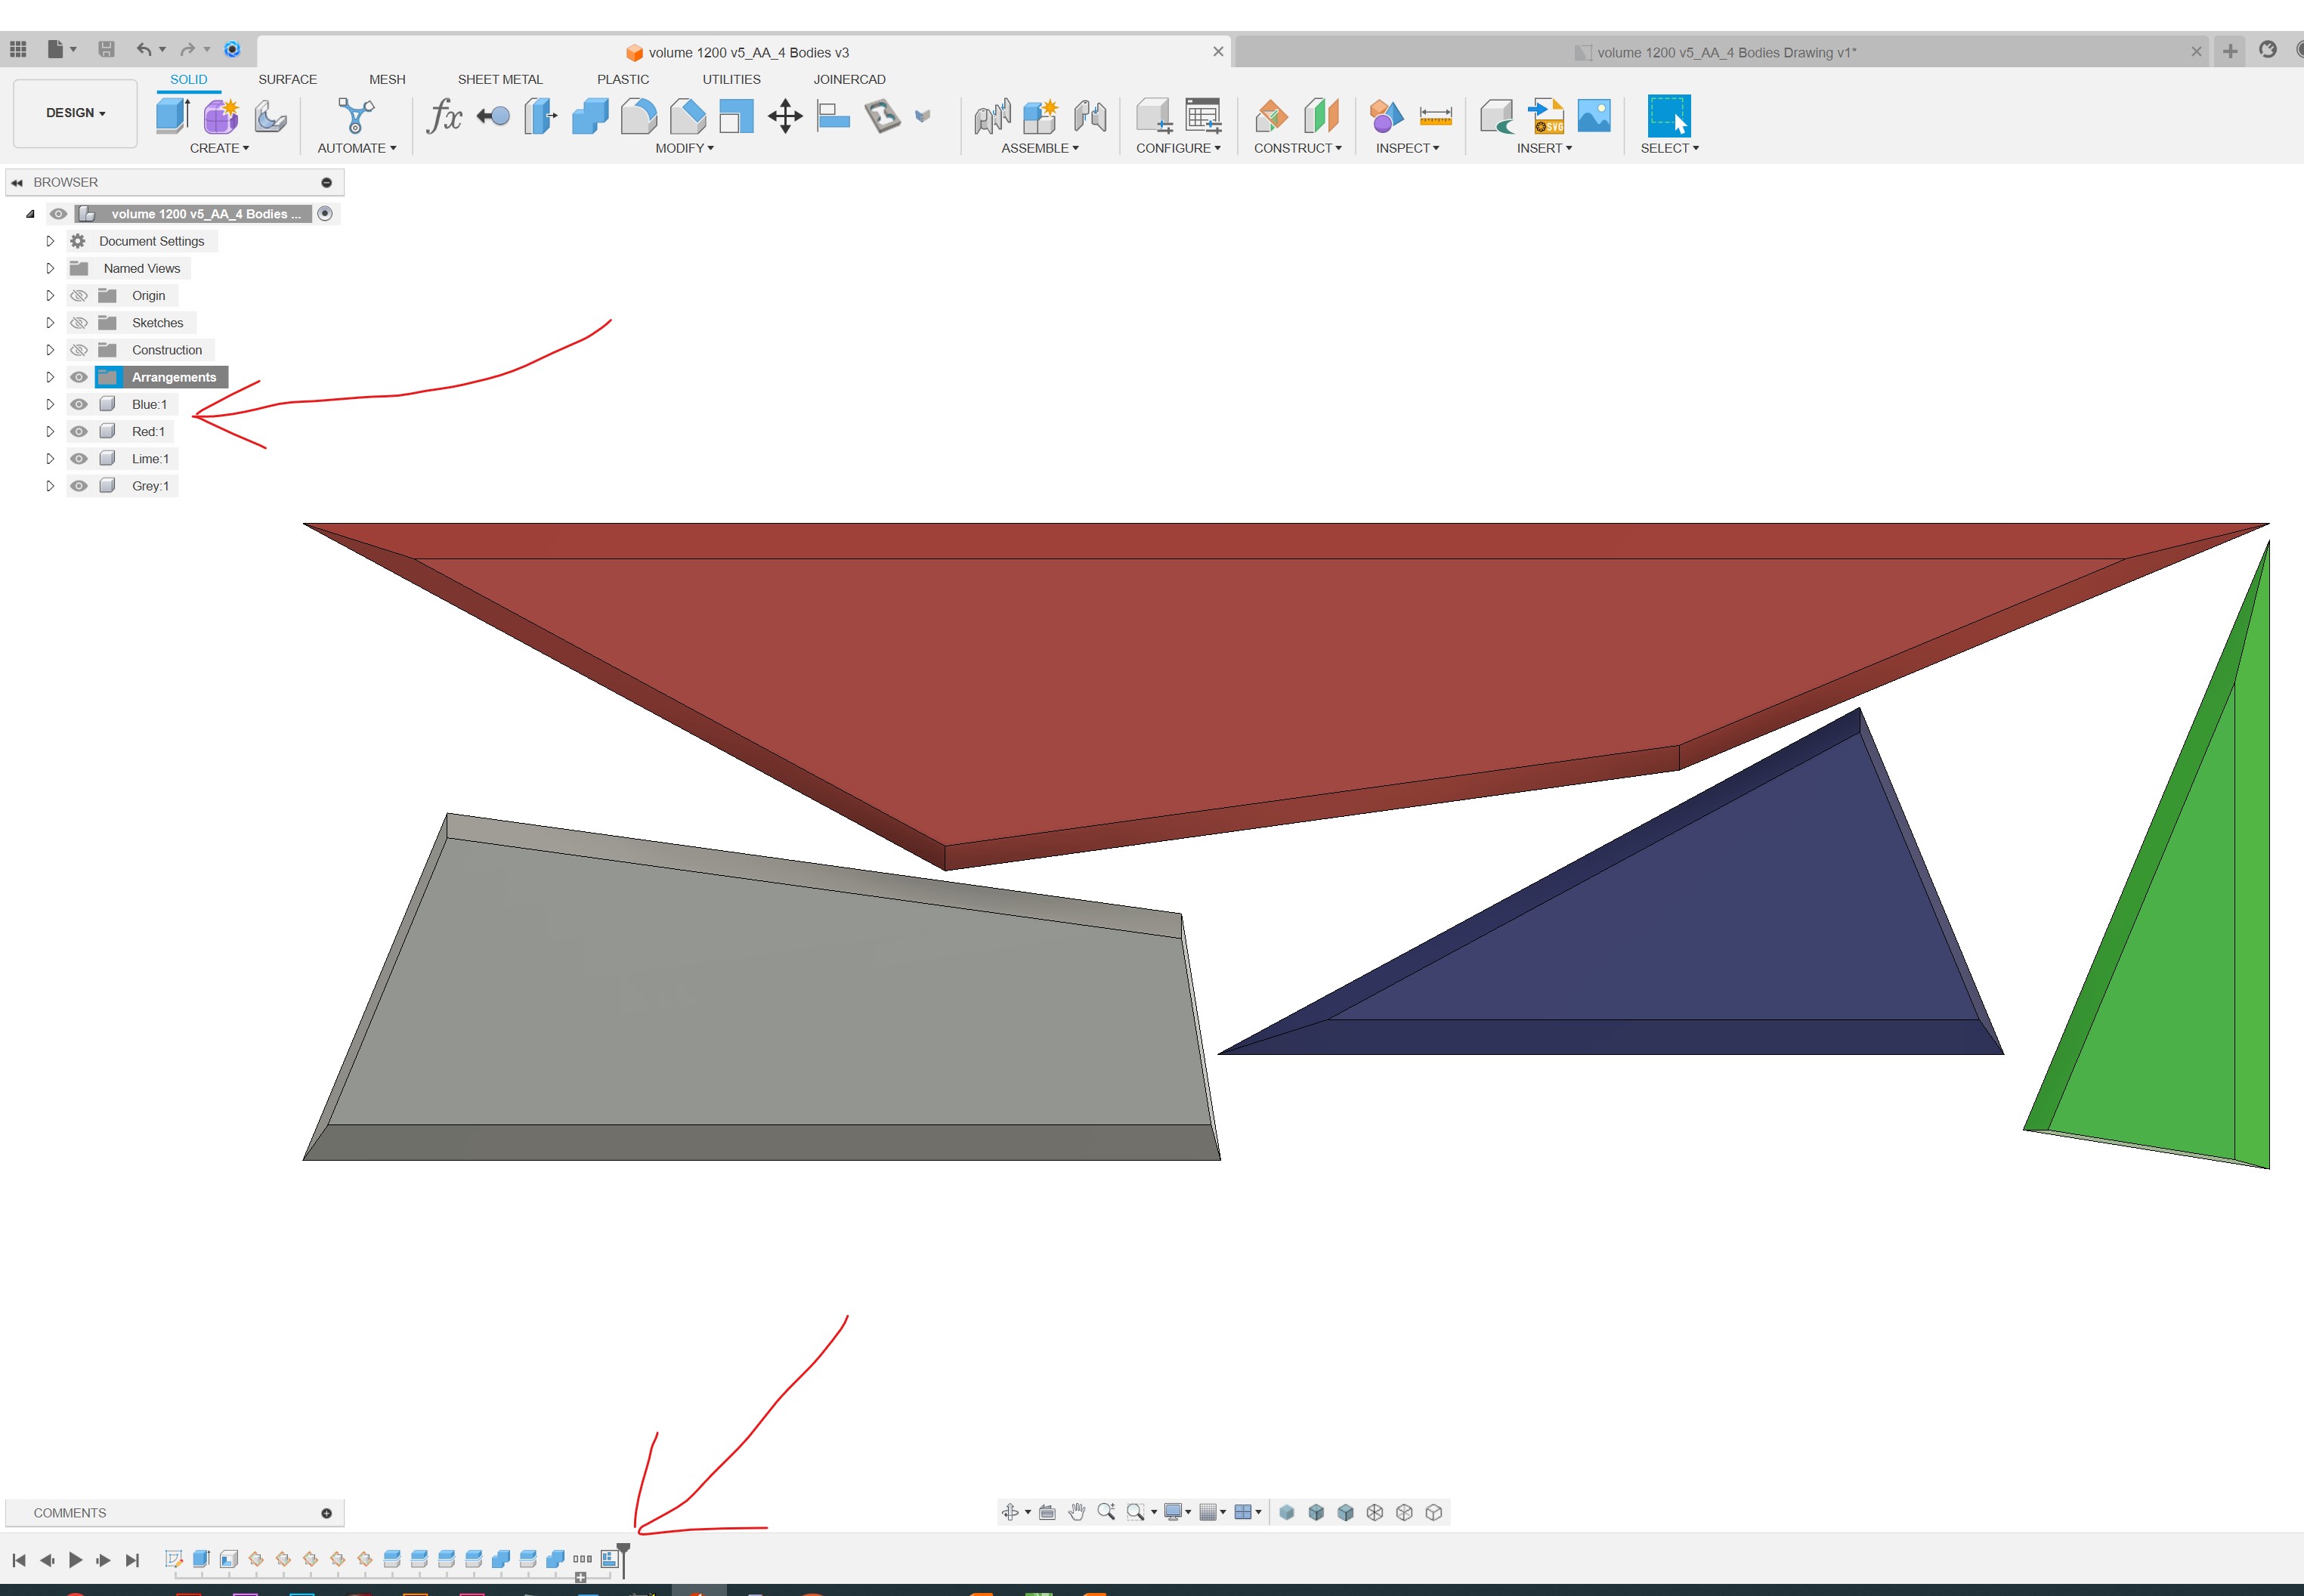
Task: Show the Origin folder
Action: pyautogui.click(x=78, y=295)
